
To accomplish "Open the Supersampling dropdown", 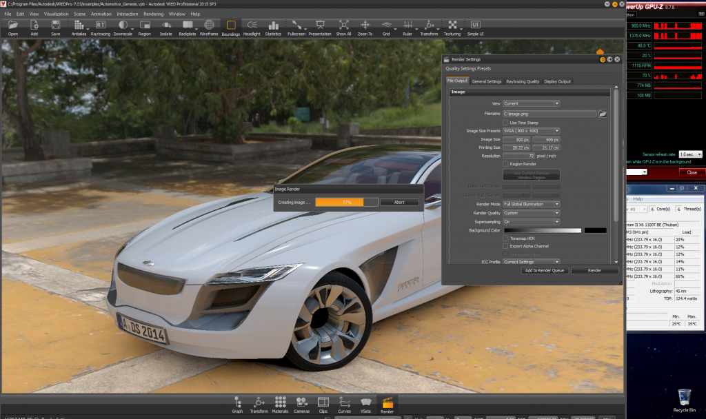I will click(531, 222).
